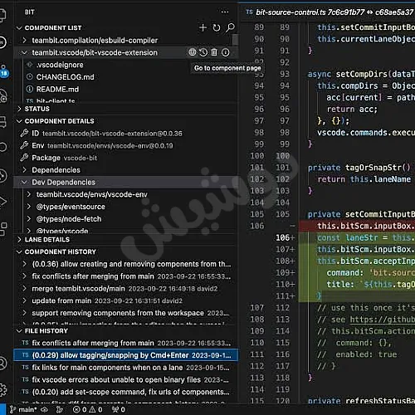The height and width of the screenshot is (415, 415).
Task: Expand @types/node-fetch dependency
Action: 29,219
